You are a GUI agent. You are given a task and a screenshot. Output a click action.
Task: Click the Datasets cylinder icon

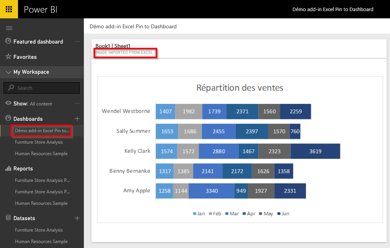pyautogui.click(x=8, y=218)
